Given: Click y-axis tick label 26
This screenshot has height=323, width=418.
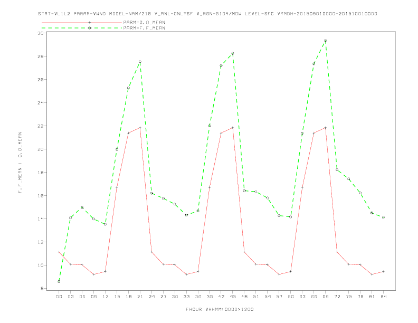Looking at the screenshot, I should tap(41, 79).
